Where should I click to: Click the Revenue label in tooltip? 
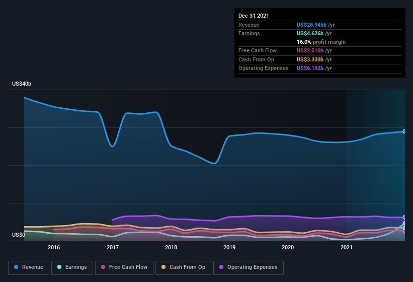click(x=249, y=25)
